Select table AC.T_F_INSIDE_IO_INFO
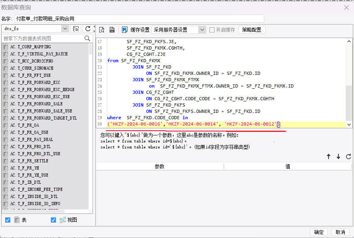This screenshot has width=354, height=238. (x=35, y=204)
